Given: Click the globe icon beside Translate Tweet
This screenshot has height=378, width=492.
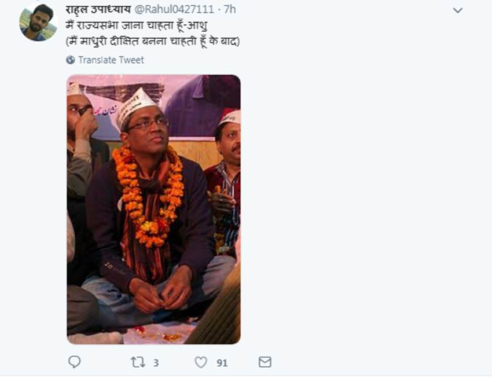Looking at the screenshot, I should (x=71, y=60).
